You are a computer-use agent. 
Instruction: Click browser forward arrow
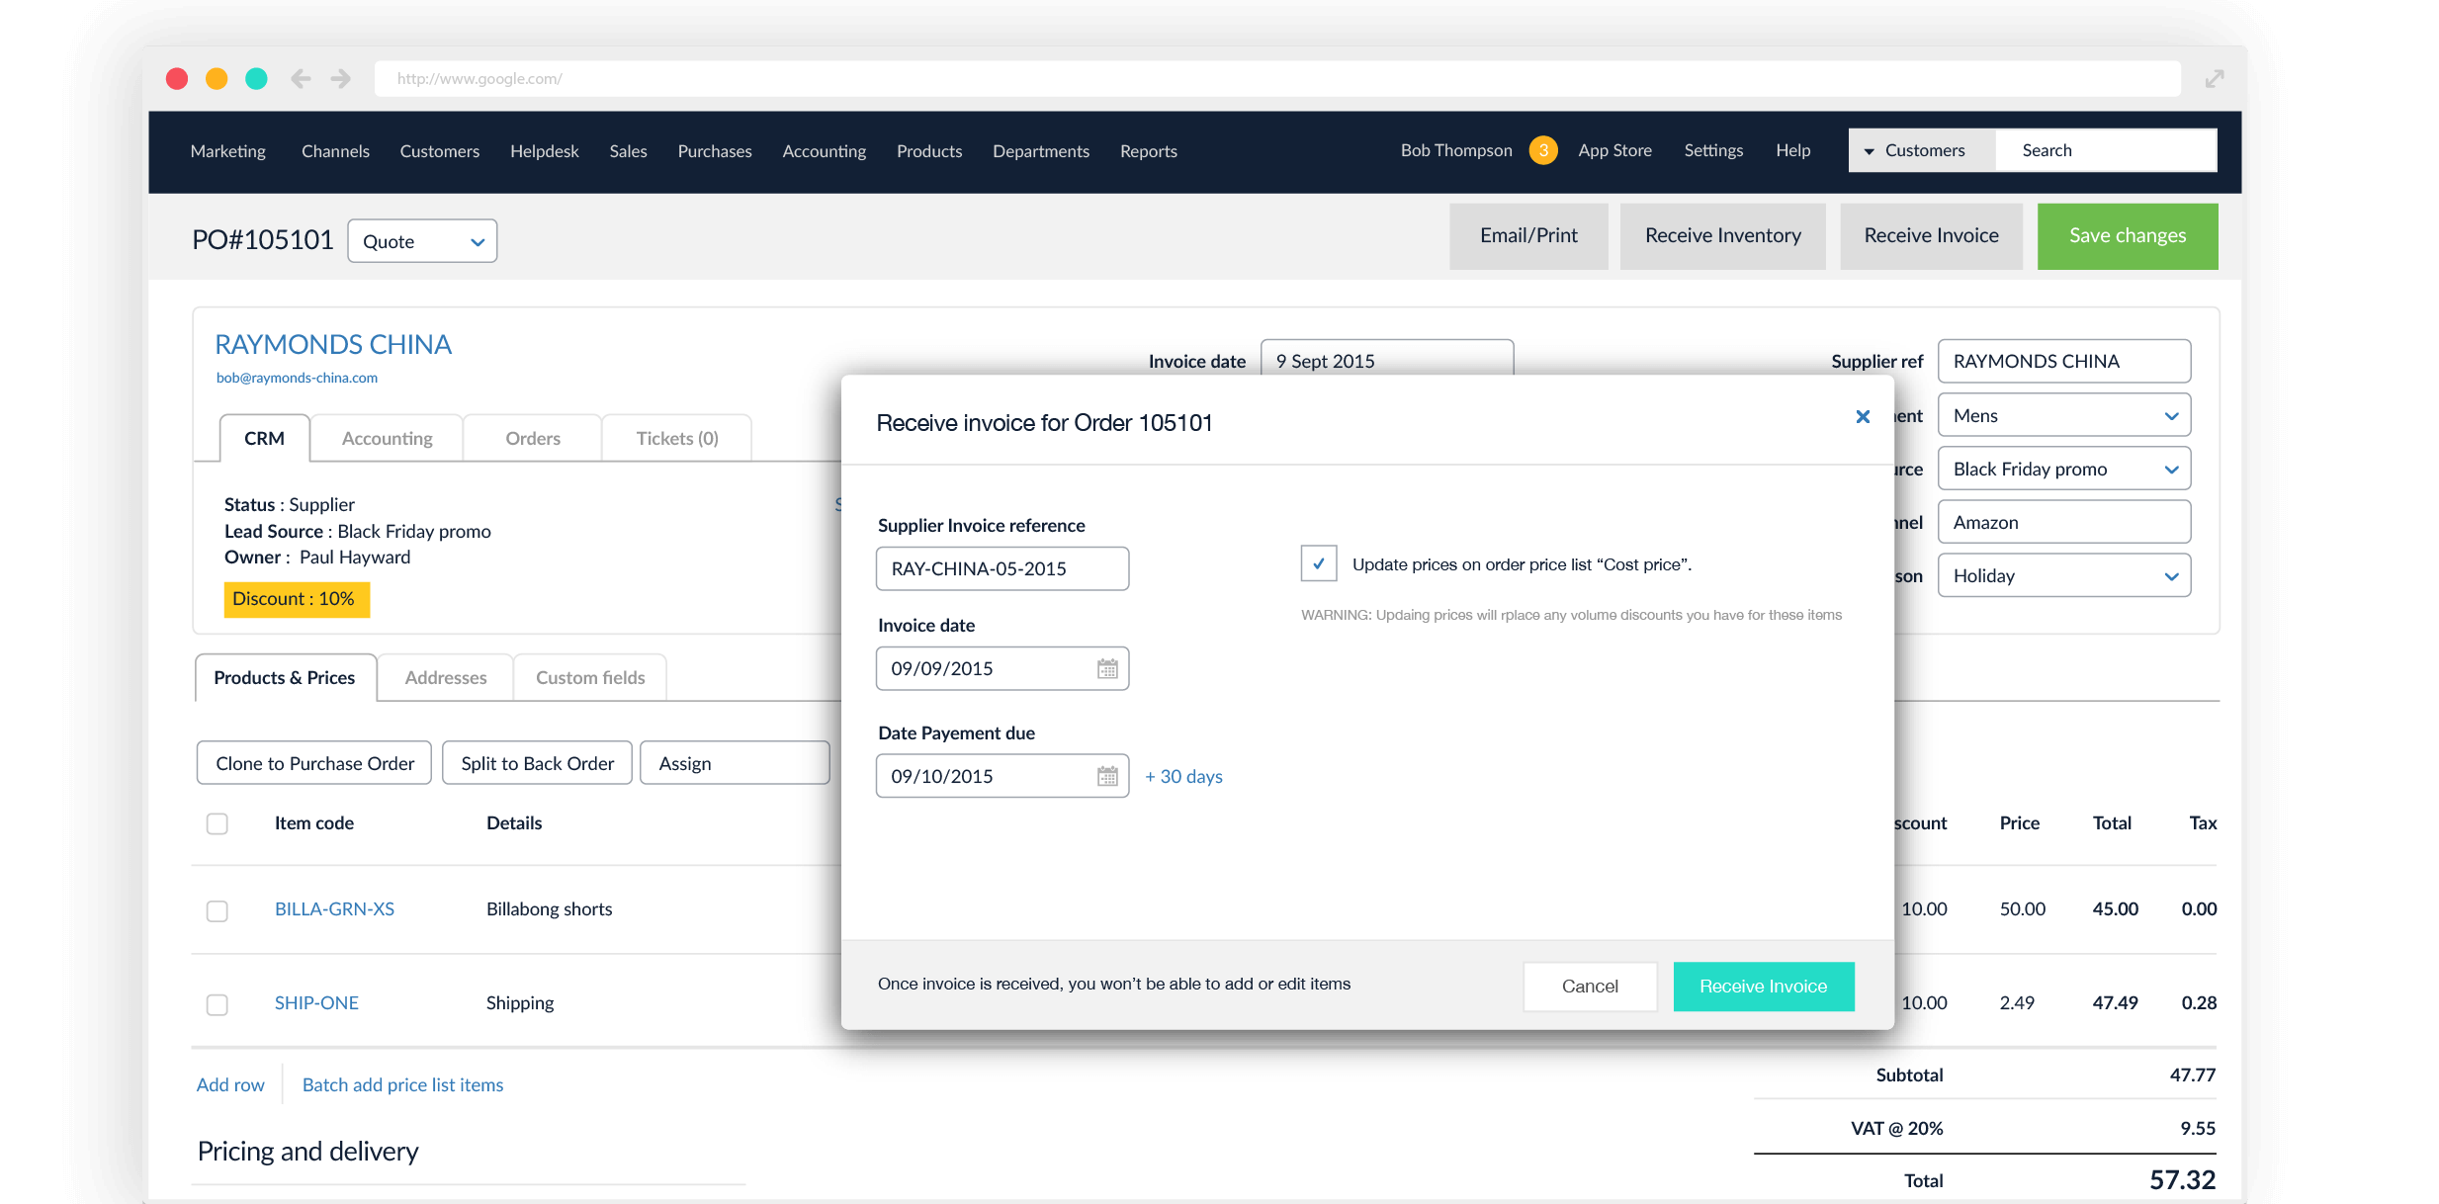point(341,79)
